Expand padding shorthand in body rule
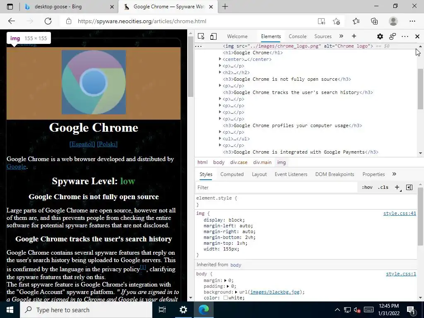The image size is (424, 318). pos(228,287)
